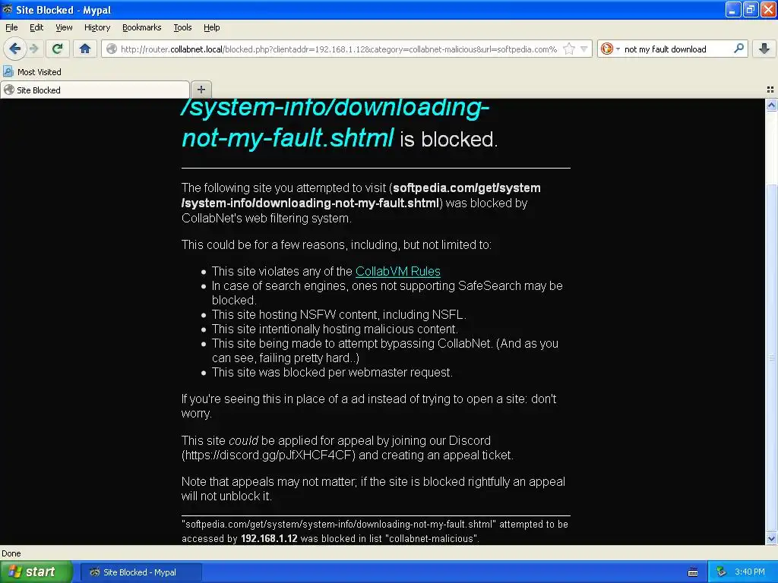Image resolution: width=778 pixels, height=583 pixels.
Task: Open the Help menu
Action: pos(211,27)
